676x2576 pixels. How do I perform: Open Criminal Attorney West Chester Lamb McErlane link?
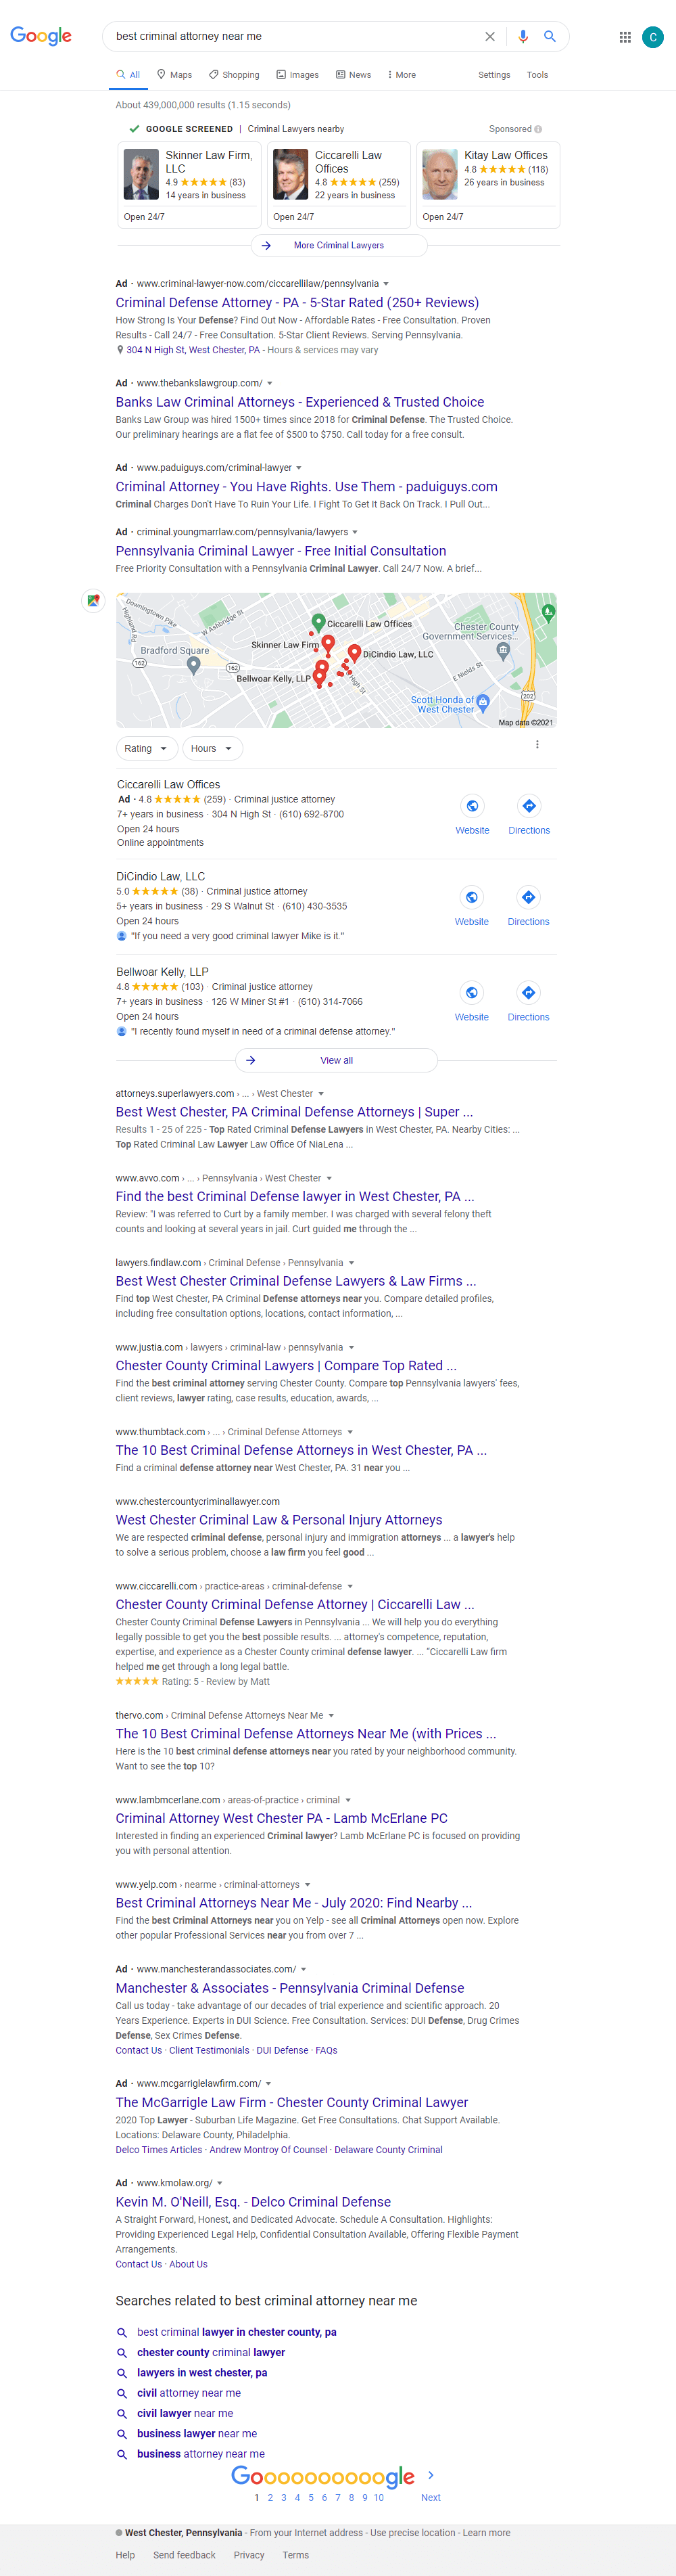point(282,1819)
